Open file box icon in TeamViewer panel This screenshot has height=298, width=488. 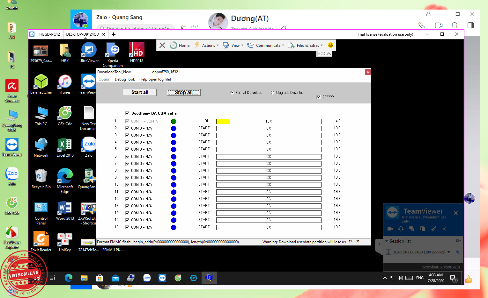tap(423, 229)
